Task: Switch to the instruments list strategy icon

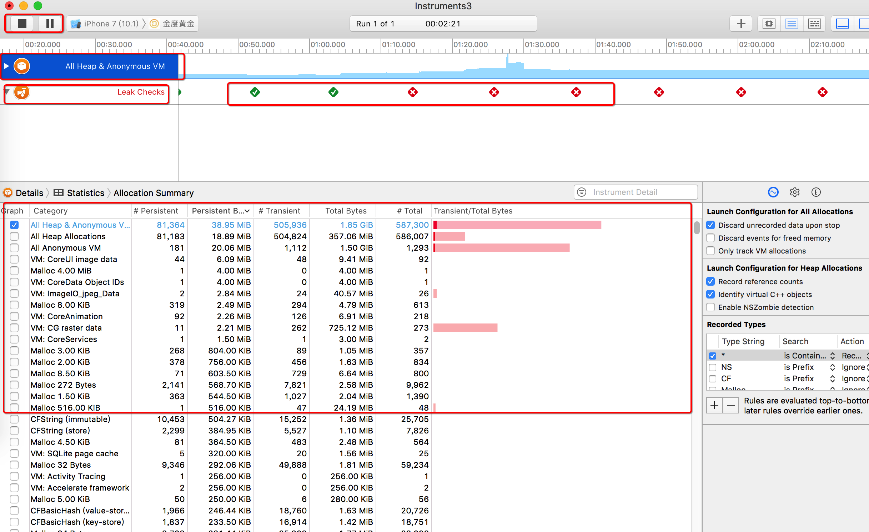Action: (x=792, y=24)
